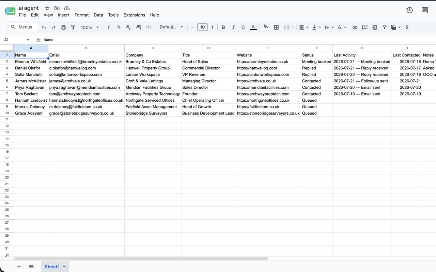Open the File menu
Screen dimensions: 436x272
point(22,15)
